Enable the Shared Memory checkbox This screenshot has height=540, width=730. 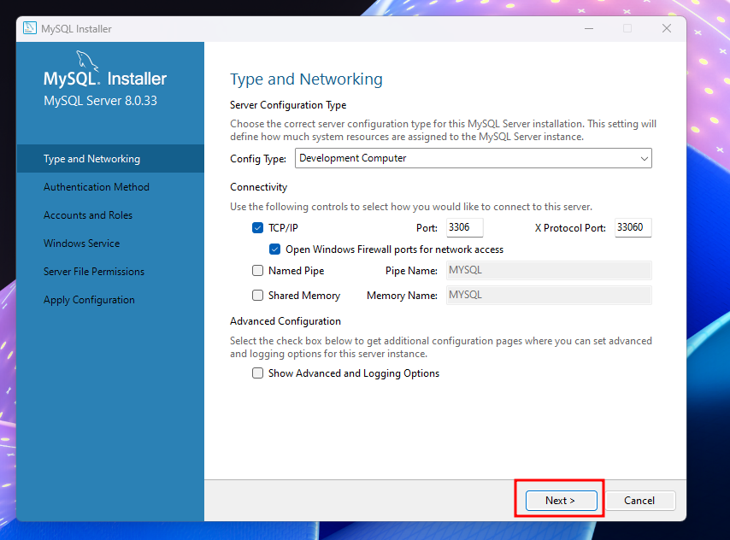(258, 296)
